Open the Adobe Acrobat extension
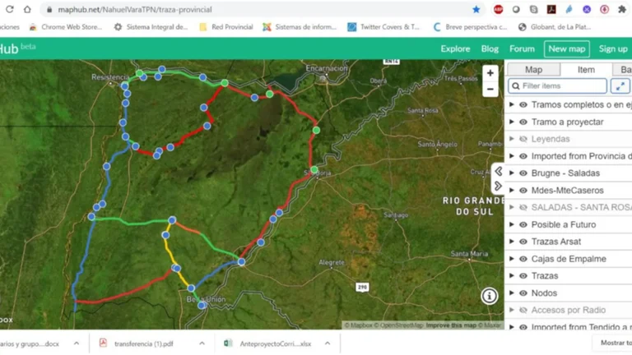The width and height of the screenshot is (632, 355). (551, 9)
